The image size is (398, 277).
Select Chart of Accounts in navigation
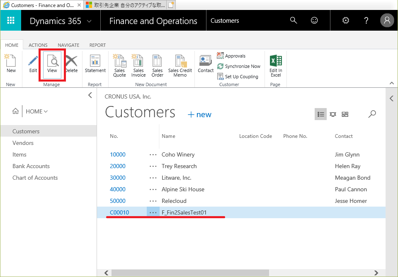35,178
